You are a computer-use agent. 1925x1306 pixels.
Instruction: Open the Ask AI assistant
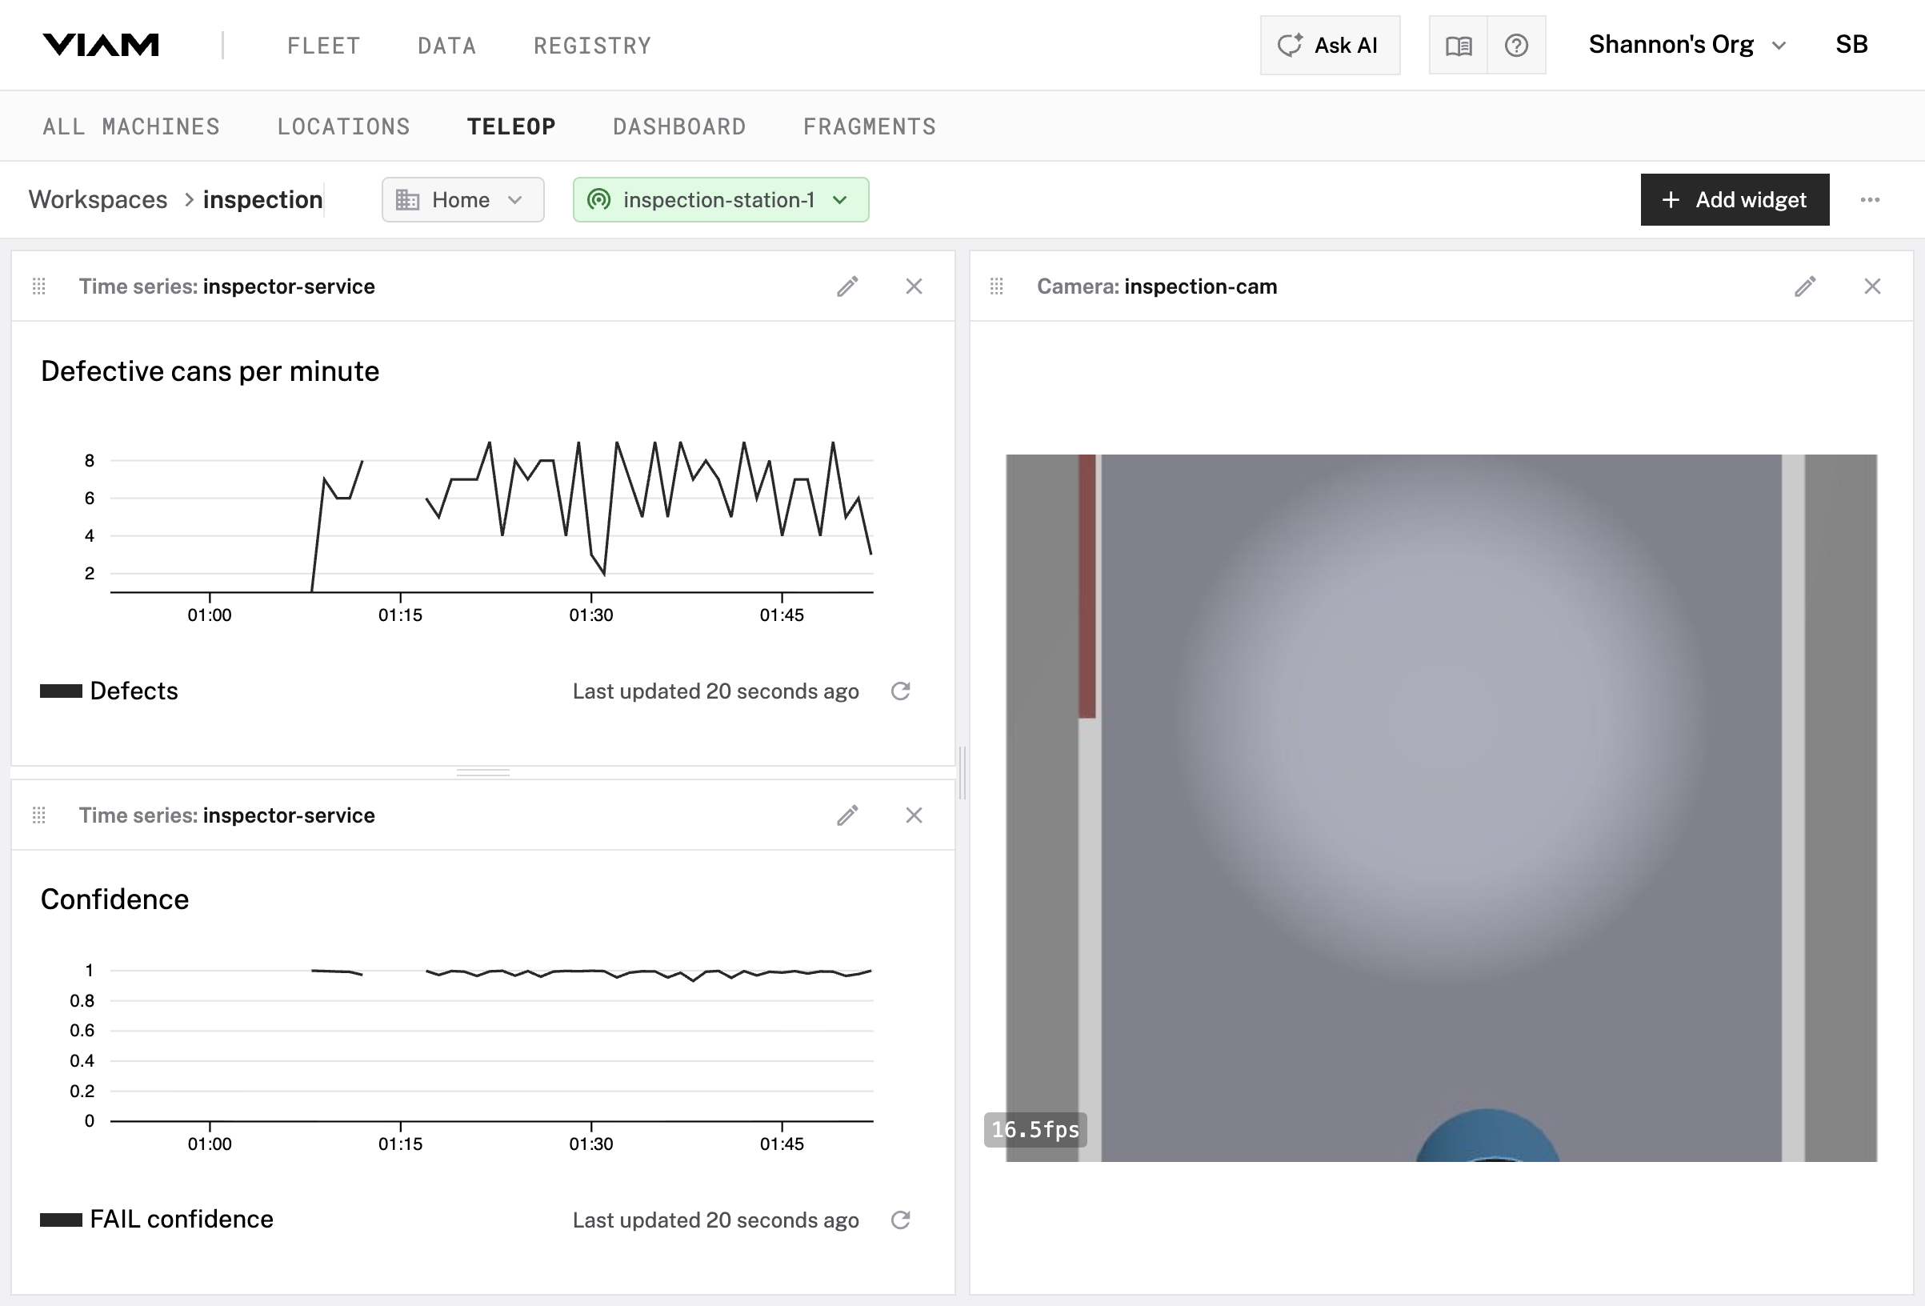(x=1329, y=45)
